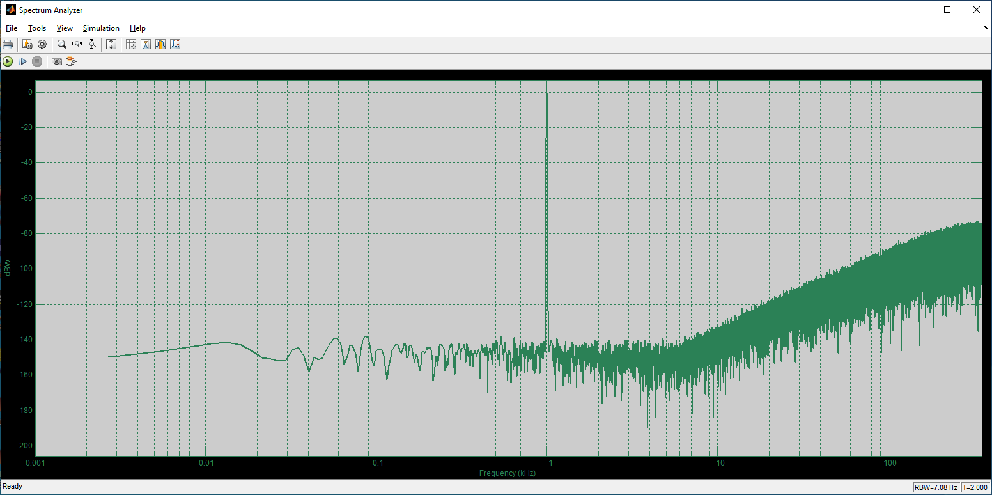Open Configuration Properties gear icon
The width and height of the screenshot is (992, 495).
tap(42, 44)
